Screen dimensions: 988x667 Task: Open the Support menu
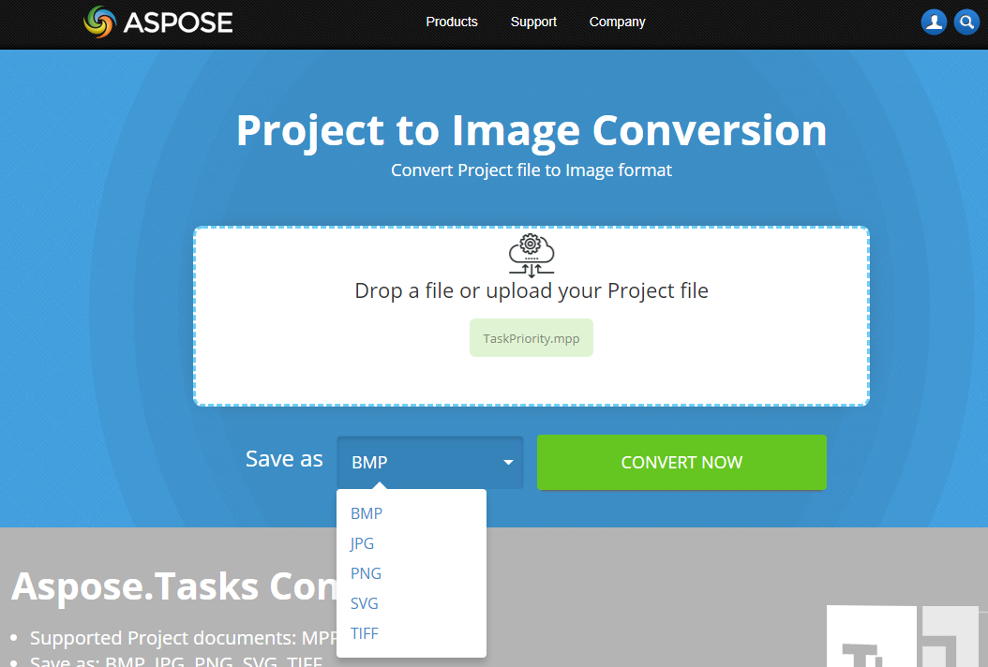pos(533,22)
